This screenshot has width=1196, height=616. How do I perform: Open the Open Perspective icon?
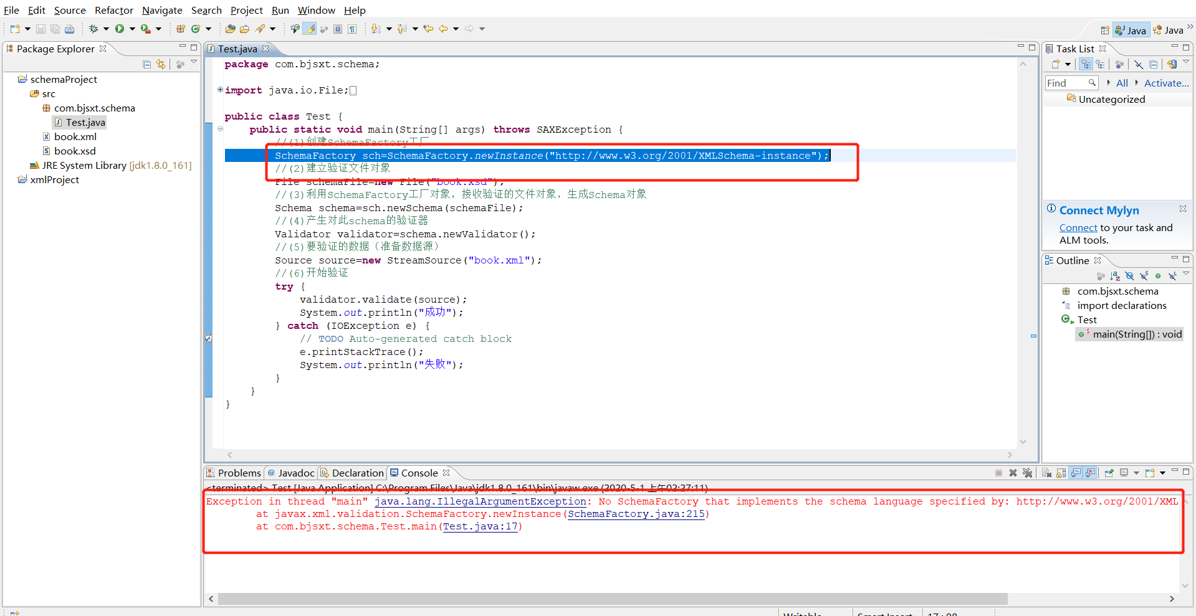click(x=1105, y=30)
